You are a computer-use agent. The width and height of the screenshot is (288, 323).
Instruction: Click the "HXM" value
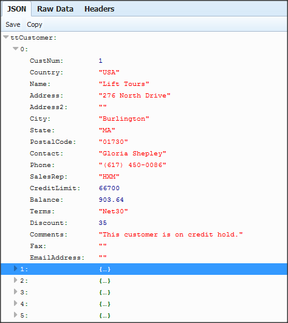point(109,177)
